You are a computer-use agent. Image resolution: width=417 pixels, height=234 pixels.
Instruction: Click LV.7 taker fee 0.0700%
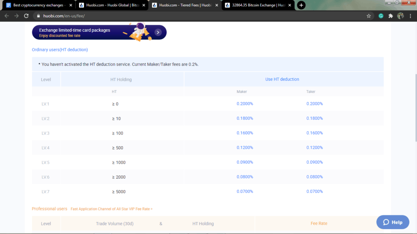click(314, 191)
